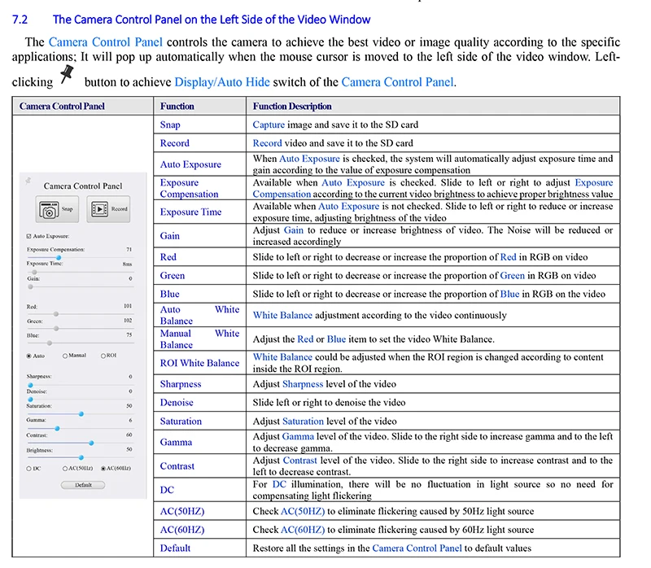Enable the AC(50Hz) anti-flicker option
This screenshot has height=568, width=651.
click(65, 469)
